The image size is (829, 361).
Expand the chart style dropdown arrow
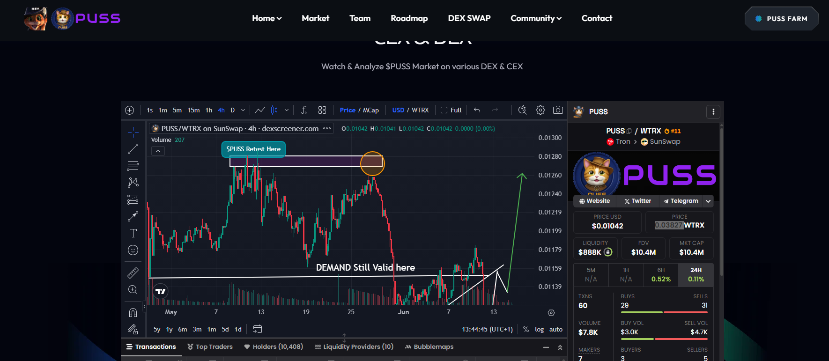286,110
